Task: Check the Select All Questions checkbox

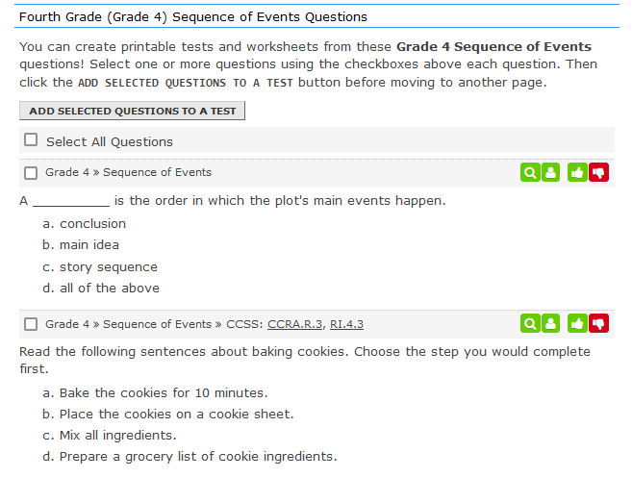Action: tap(31, 139)
